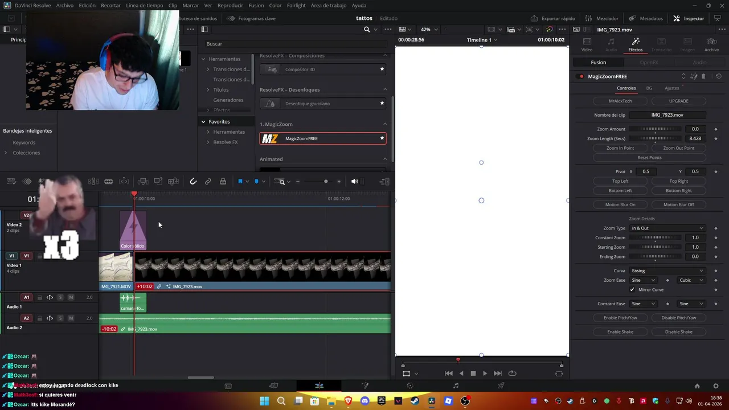The image size is (729, 410).
Task: Open OBS Studio from the Windows taskbar
Action: [x=465, y=401]
